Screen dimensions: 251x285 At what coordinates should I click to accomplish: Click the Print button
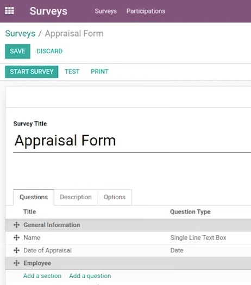(99, 72)
